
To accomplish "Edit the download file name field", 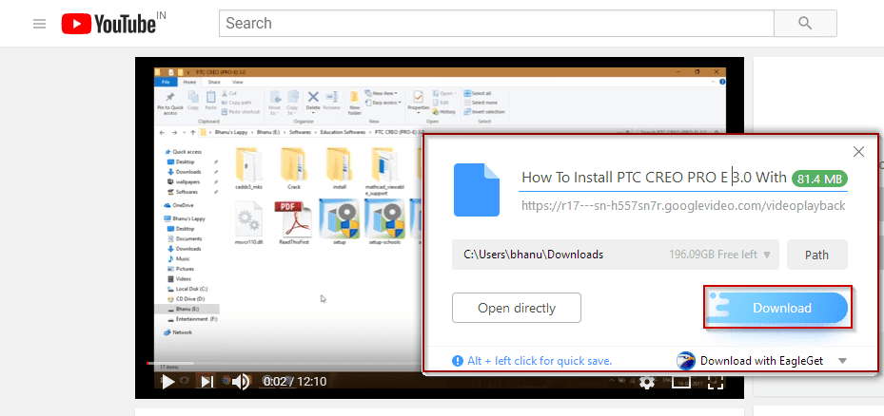I will (x=654, y=178).
